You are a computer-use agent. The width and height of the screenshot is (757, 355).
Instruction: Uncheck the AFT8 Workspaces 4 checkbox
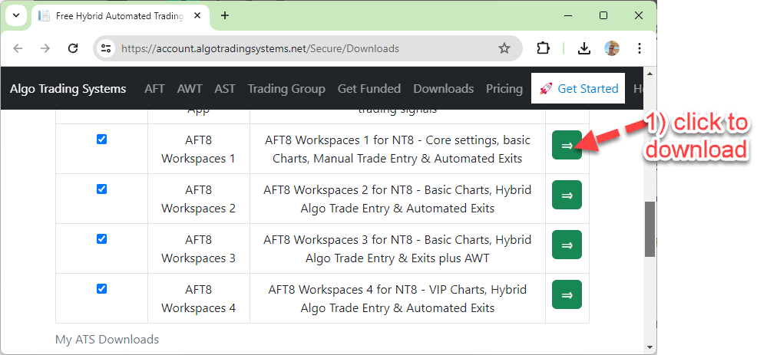(101, 288)
